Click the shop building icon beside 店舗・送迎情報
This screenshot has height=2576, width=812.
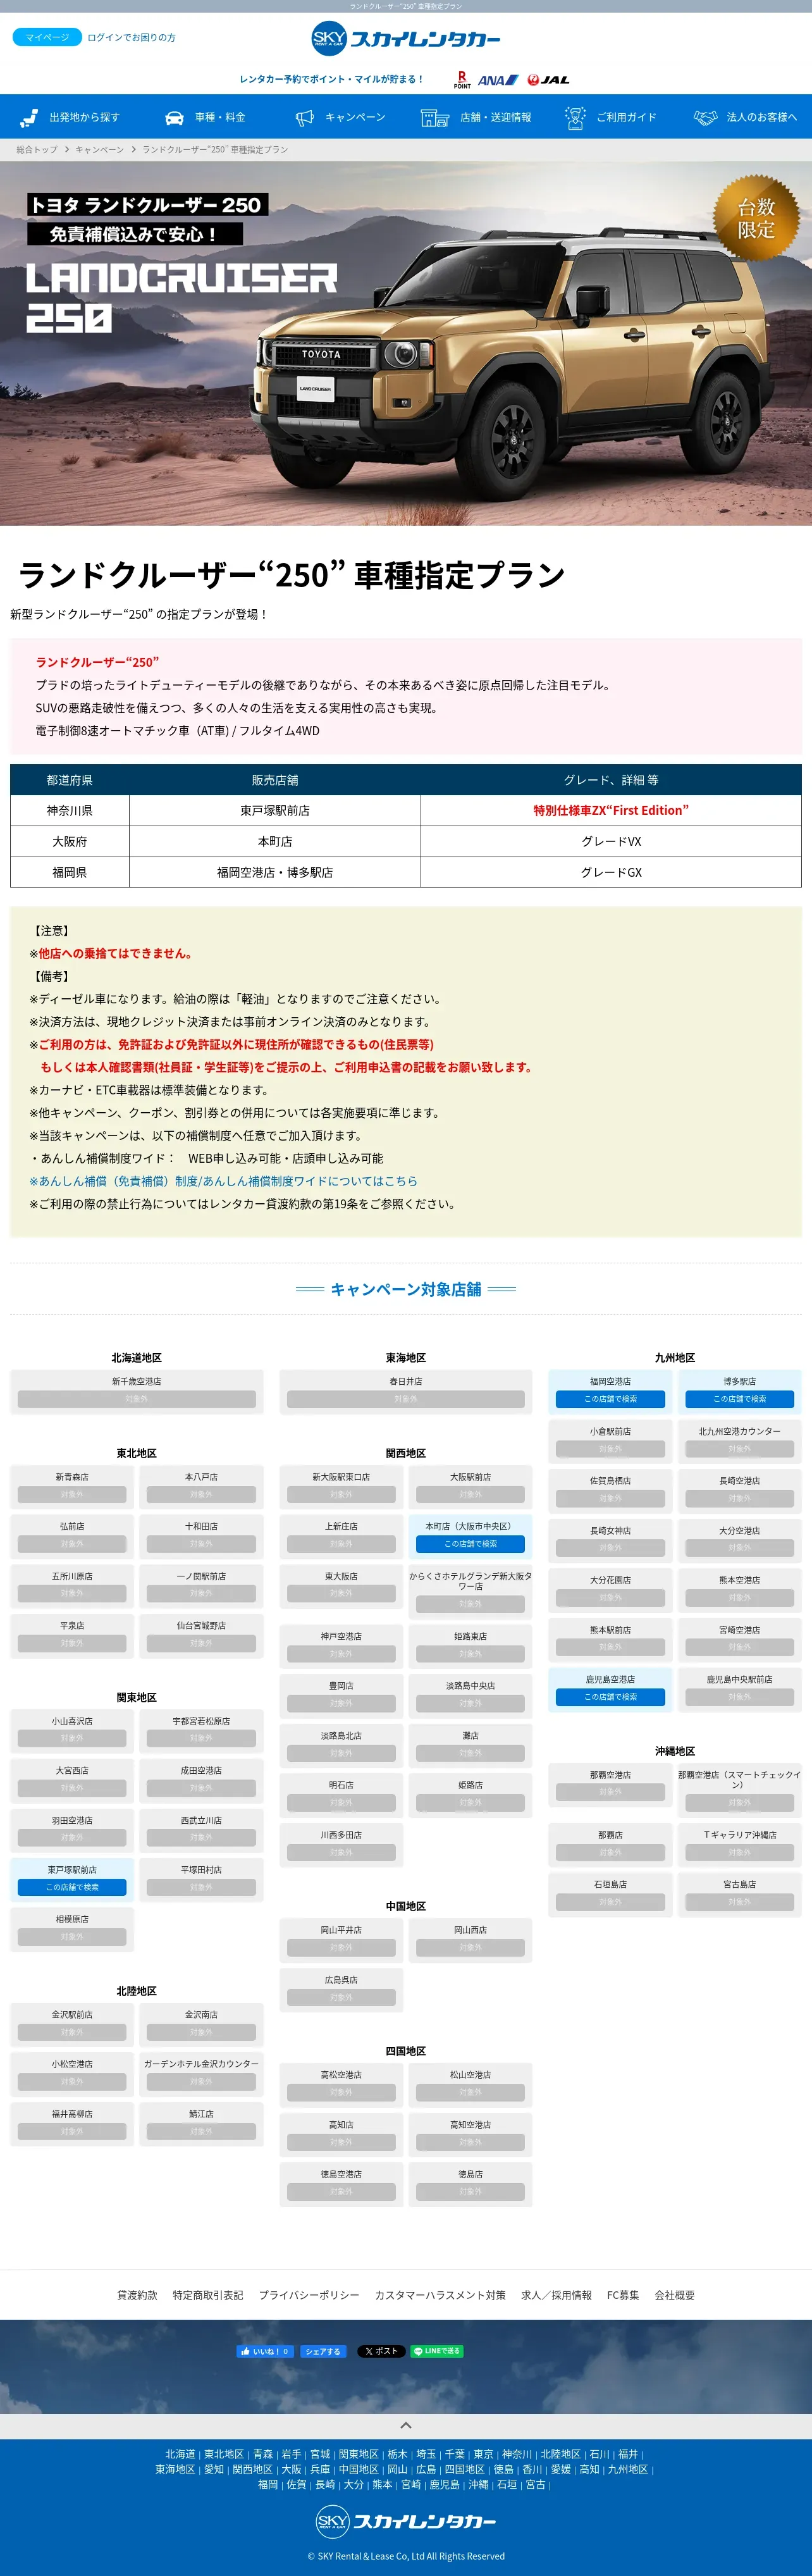click(434, 118)
